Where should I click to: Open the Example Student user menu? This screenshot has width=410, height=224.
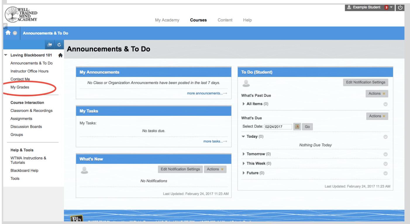coord(370,8)
